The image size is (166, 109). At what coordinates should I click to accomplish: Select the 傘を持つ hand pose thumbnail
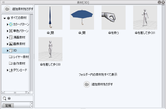[x=114, y=18]
